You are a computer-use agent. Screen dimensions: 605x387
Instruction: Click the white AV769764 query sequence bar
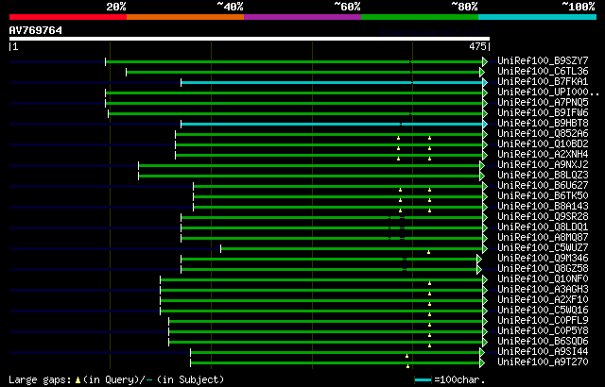[250, 39]
